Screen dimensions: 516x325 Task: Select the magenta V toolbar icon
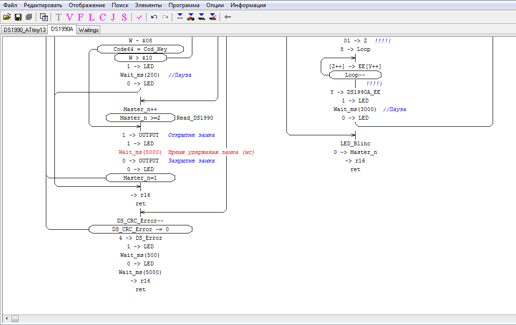[70, 17]
